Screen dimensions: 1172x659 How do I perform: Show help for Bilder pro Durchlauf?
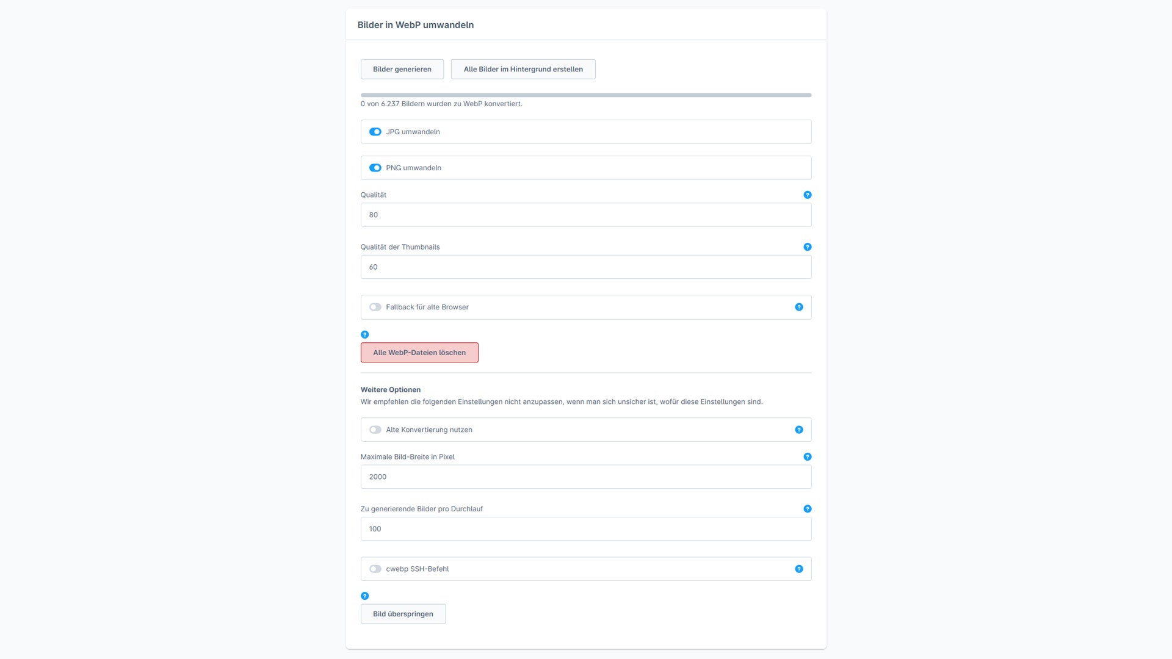pyautogui.click(x=808, y=508)
